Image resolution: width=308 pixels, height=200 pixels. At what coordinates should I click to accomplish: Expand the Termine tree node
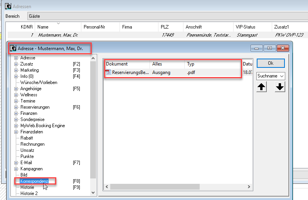(16, 101)
